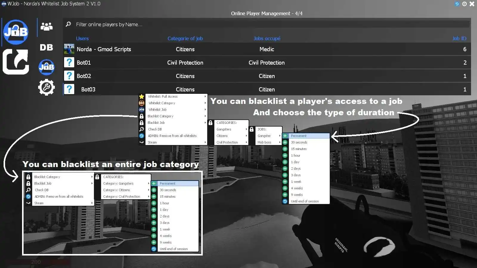Click the question mark avatar for Bot01
This screenshot has height=268, width=477.
(69, 63)
